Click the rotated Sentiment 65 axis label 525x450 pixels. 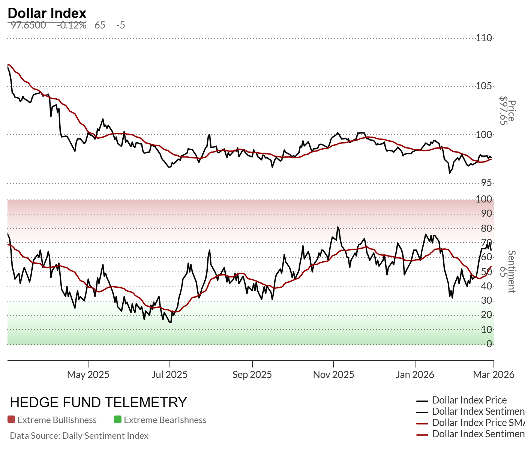pos(507,272)
